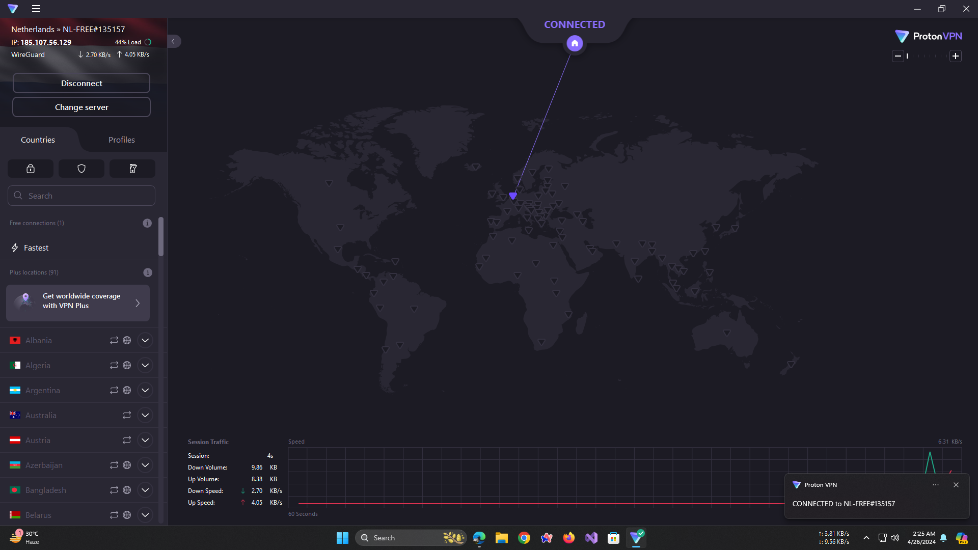
Task: Select the Countries tab
Action: coord(38,140)
